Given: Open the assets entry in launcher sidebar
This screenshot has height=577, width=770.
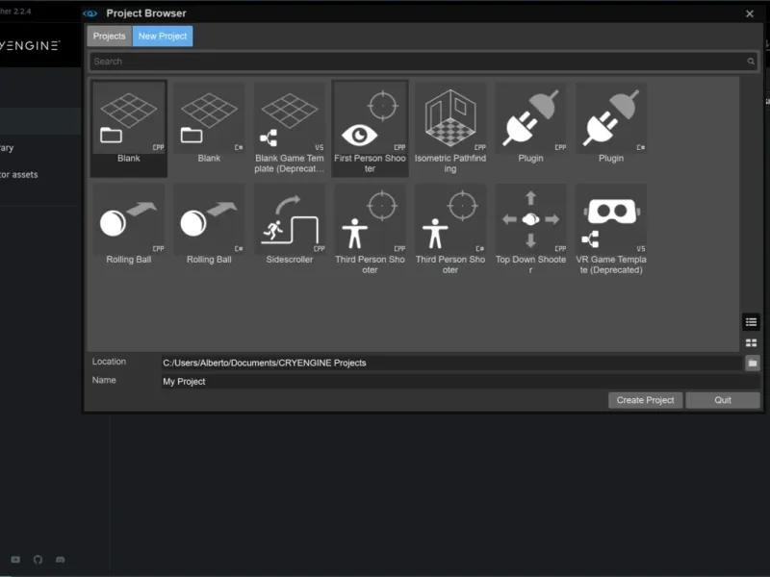Looking at the screenshot, I should point(18,175).
